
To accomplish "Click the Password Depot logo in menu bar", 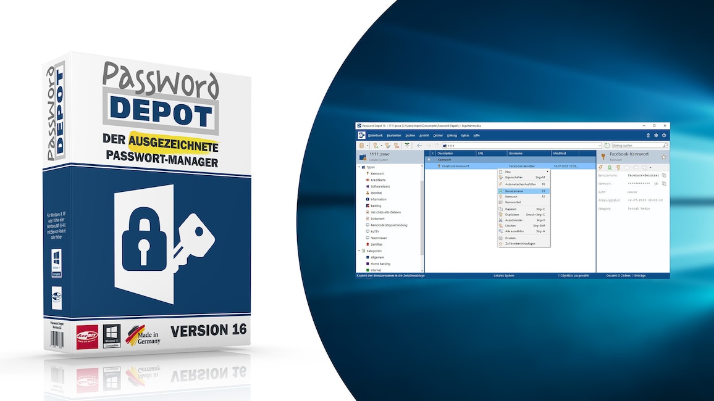I will (x=361, y=135).
